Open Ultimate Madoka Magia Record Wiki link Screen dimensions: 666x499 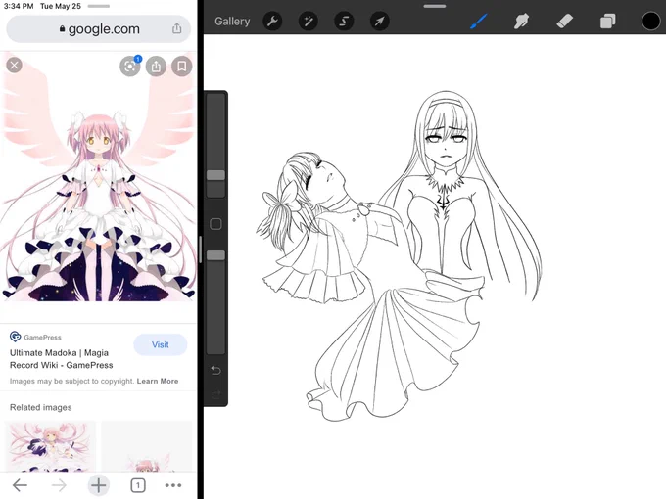click(x=62, y=359)
